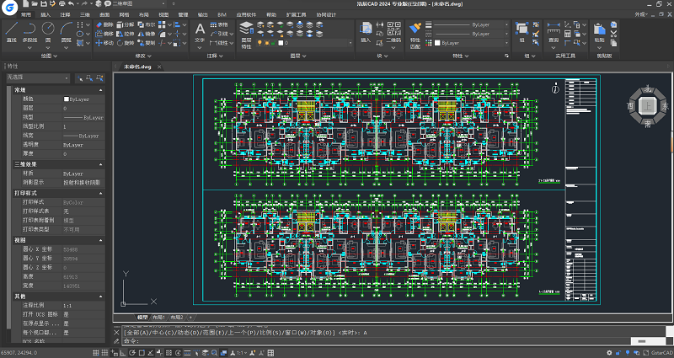
Task: Open the 注释 (Annotate) ribbon tab
Action: coord(65,14)
